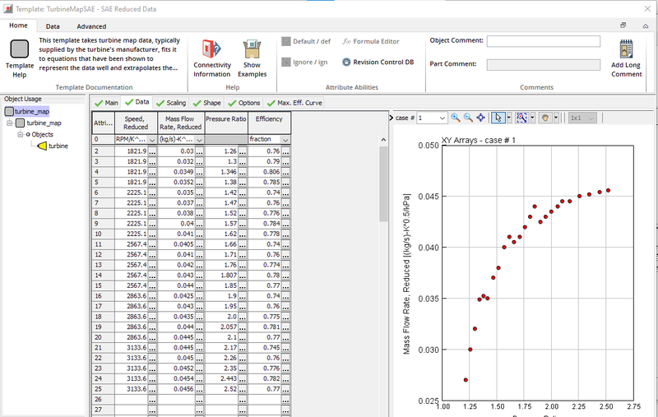Click table scrollbar up arrow
Viewport: 658px width, 417px height.
(383, 140)
